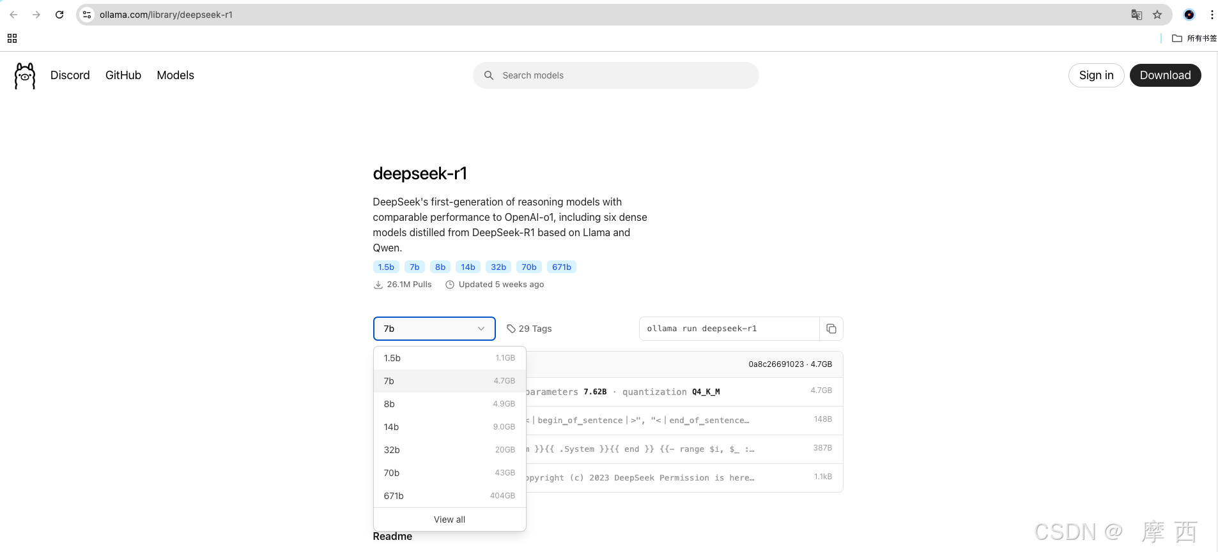Select the 7b option in dropdown
The image size is (1218, 552).
pos(449,381)
